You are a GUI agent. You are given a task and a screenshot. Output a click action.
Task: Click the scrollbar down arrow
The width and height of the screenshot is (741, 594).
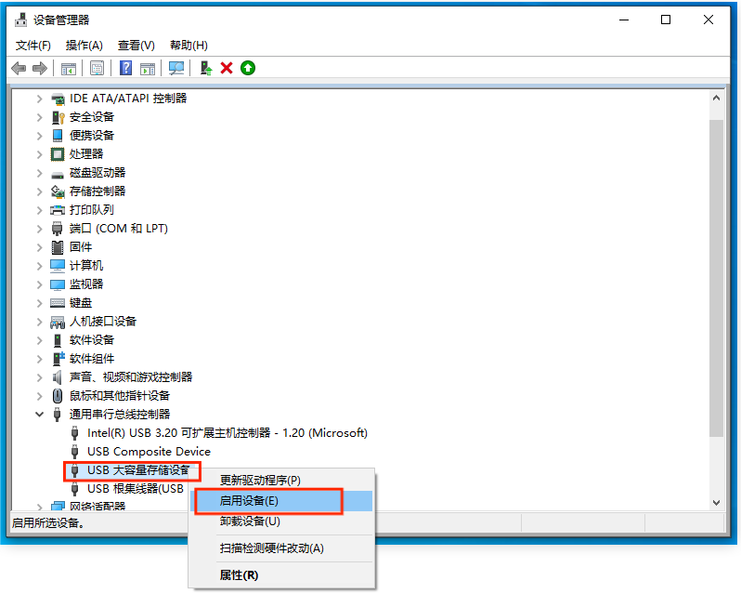[717, 503]
